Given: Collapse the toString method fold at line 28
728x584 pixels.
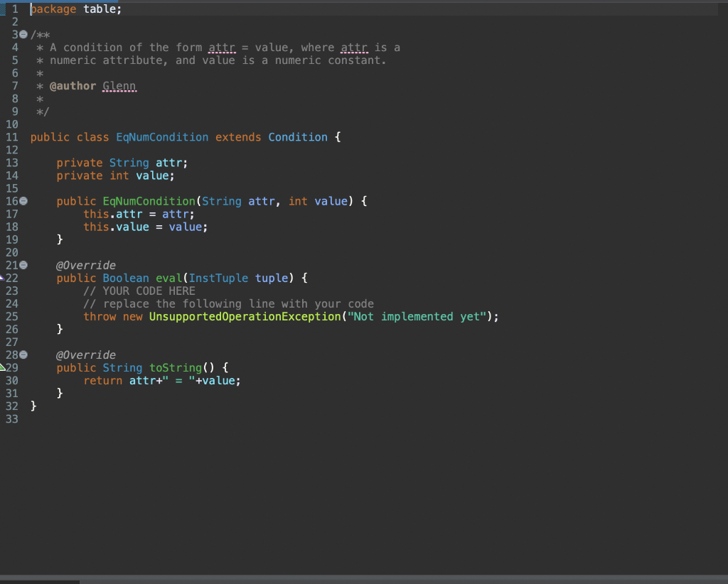Looking at the screenshot, I should tap(23, 355).
